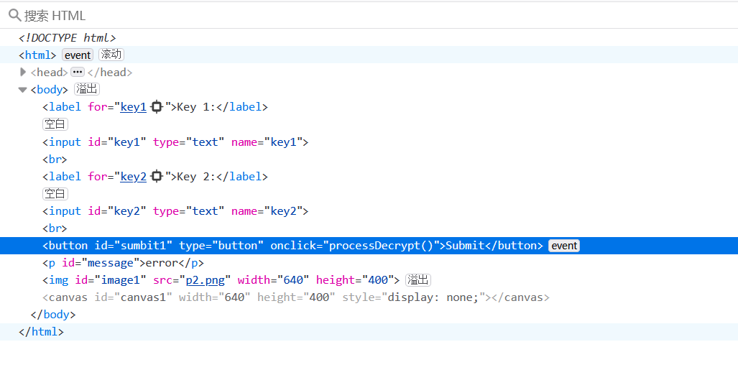Select the canvas id="canvas1" row
Screen dimensions: 738x375
(369, 297)
